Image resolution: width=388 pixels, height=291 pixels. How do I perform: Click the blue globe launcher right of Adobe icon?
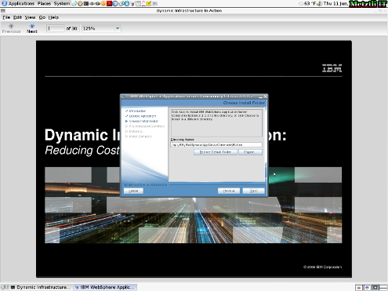tap(115, 4)
